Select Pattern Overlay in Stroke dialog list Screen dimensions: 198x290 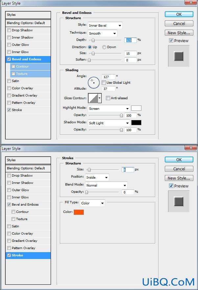(x=28, y=248)
